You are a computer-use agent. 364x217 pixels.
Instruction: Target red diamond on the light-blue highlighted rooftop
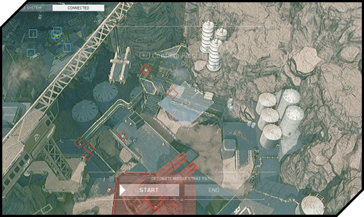coord(172,94)
